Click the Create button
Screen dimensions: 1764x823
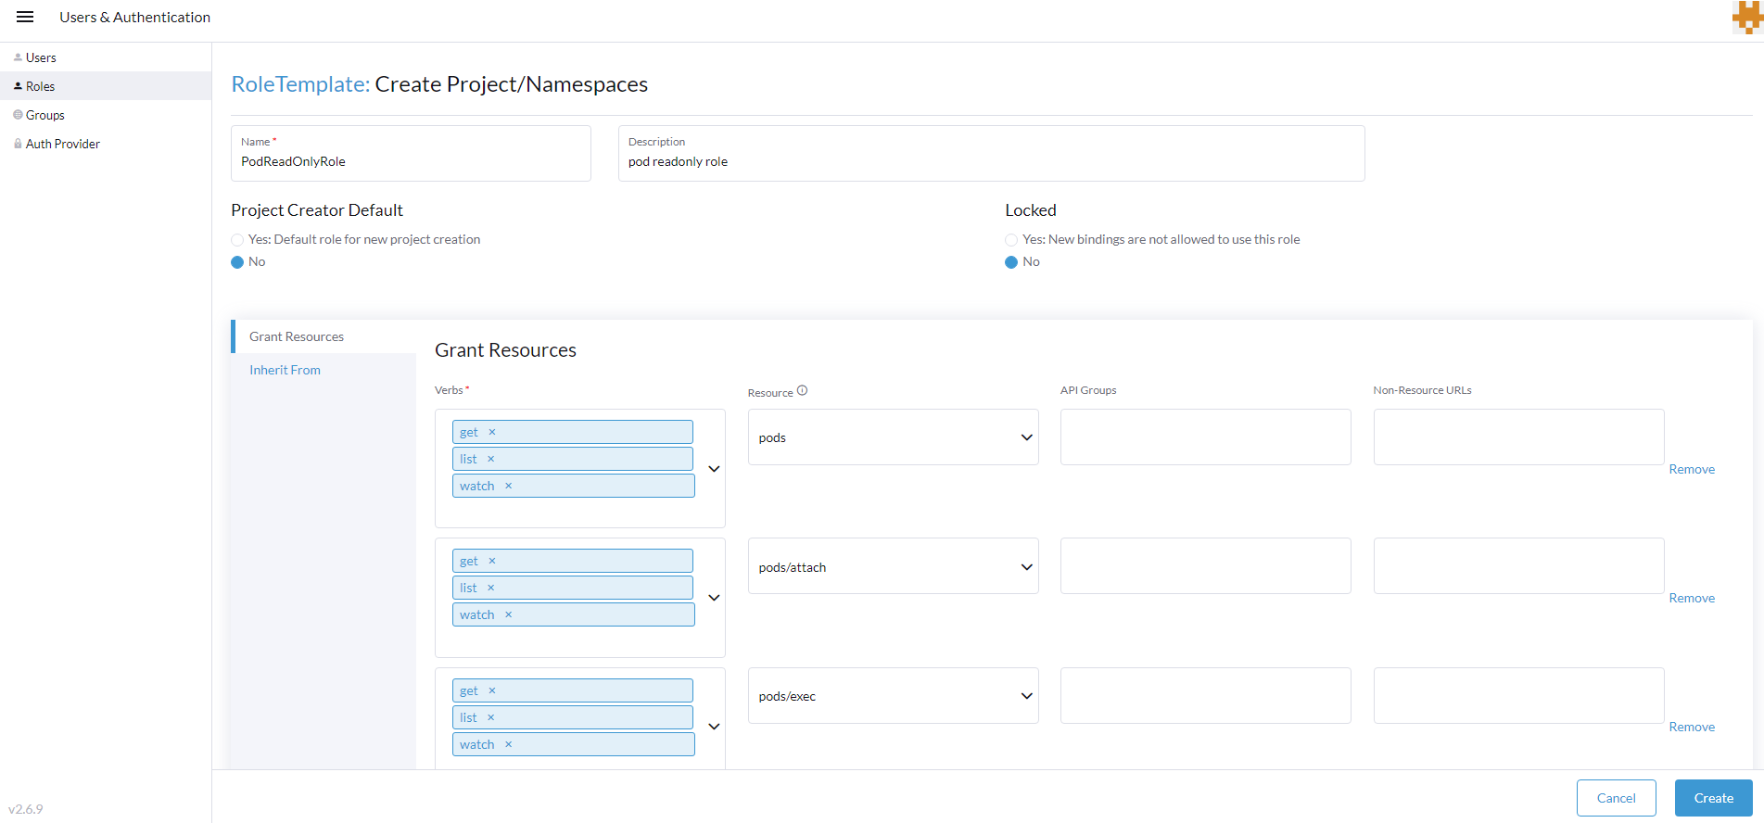pyautogui.click(x=1713, y=798)
